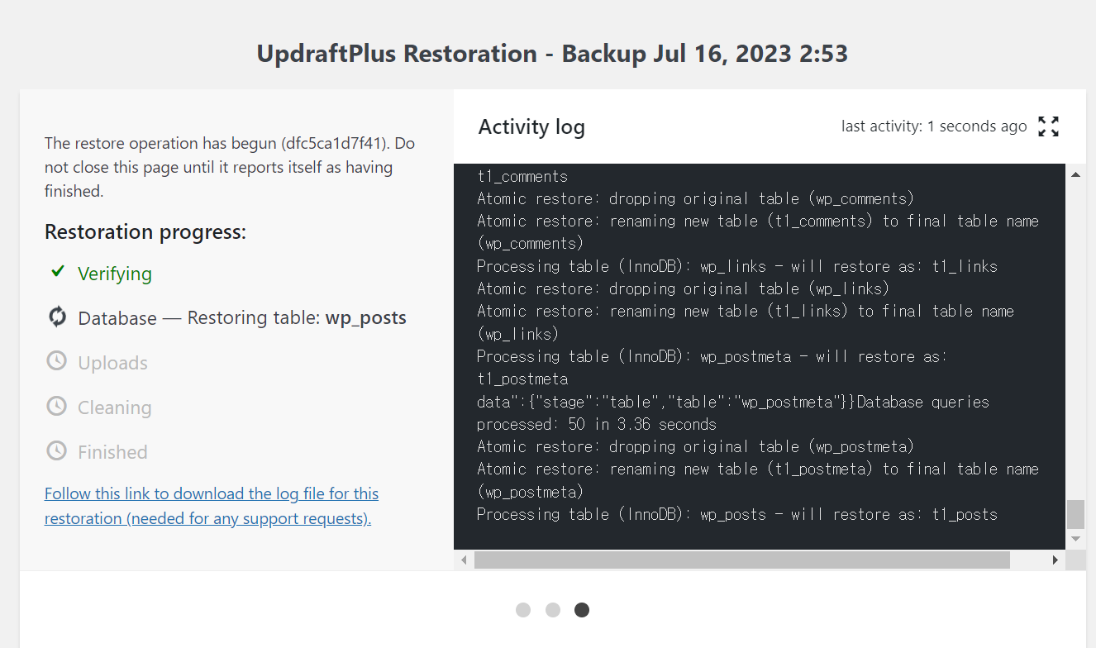Select the third dark pagination dot
The height and width of the screenshot is (648, 1096).
[582, 610]
